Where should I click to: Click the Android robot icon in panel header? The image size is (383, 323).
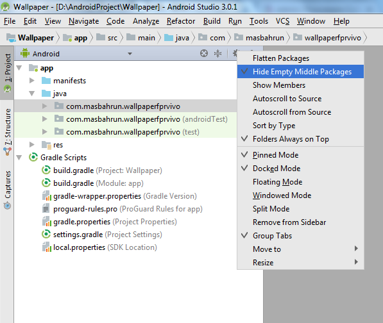pos(24,53)
